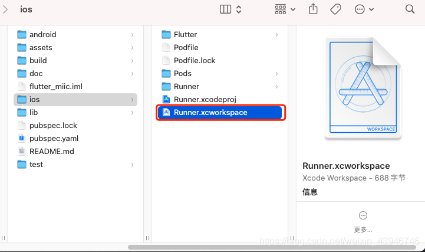
Task: Click the Runner.xcworkspace title in preview pane
Action: coord(346,166)
